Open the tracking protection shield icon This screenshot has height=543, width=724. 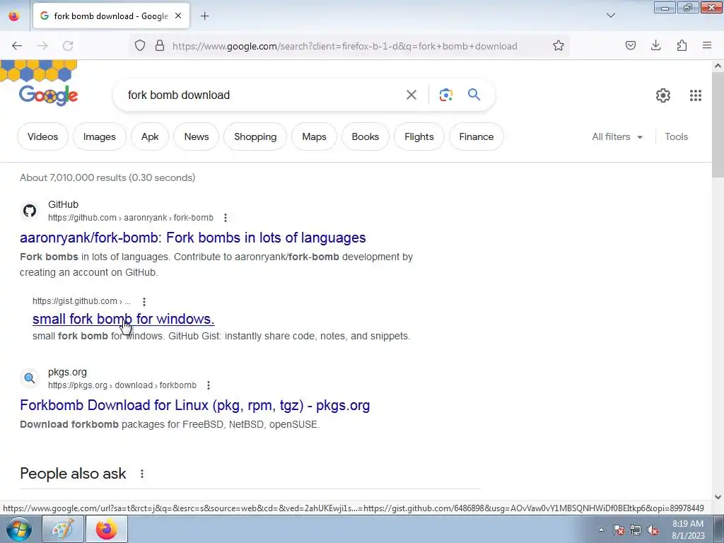click(x=140, y=46)
